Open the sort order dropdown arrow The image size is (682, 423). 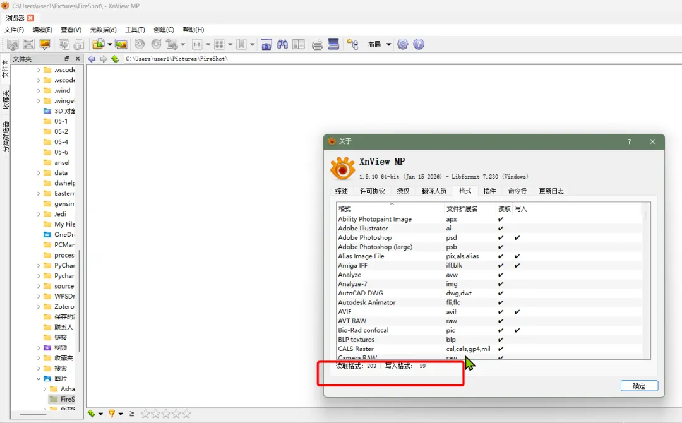[x=100, y=414]
